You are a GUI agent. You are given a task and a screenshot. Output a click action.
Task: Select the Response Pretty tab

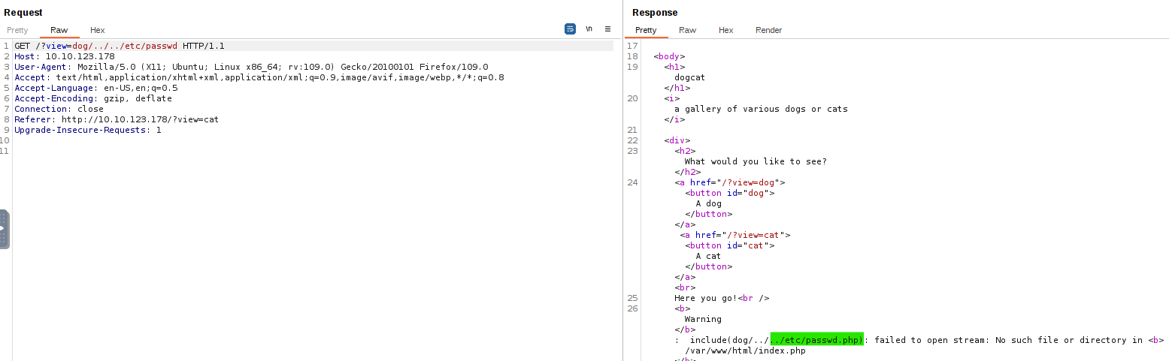tap(646, 30)
